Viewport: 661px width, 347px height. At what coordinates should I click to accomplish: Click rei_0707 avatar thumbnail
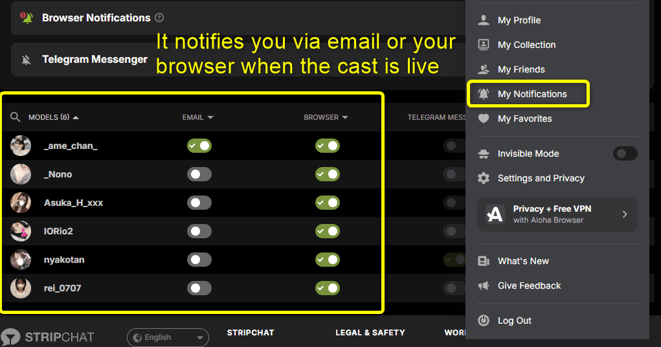pos(21,288)
